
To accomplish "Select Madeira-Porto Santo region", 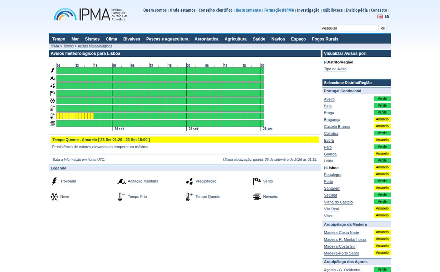I will point(341,253).
